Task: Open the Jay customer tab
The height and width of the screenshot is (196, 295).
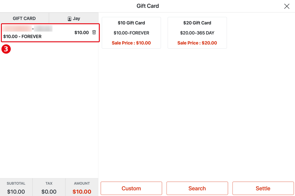Action: coord(74,18)
